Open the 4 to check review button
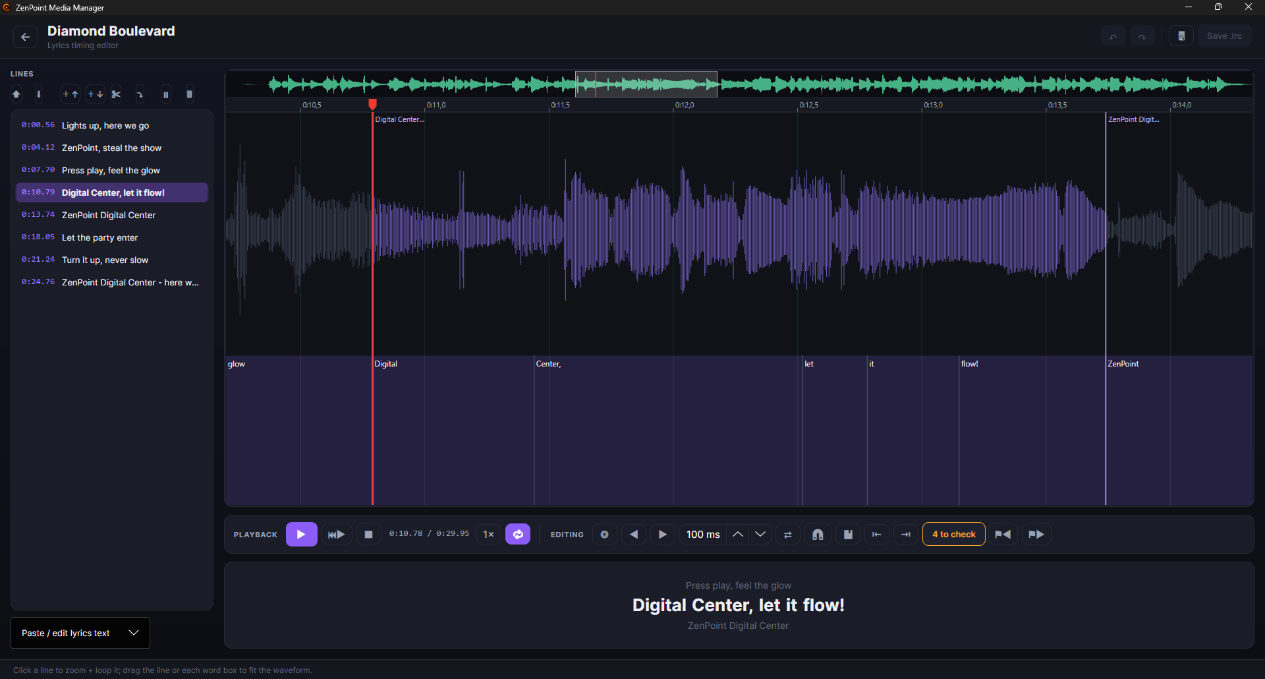Viewport: 1265px width, 679px height. (x=954, y=534)
